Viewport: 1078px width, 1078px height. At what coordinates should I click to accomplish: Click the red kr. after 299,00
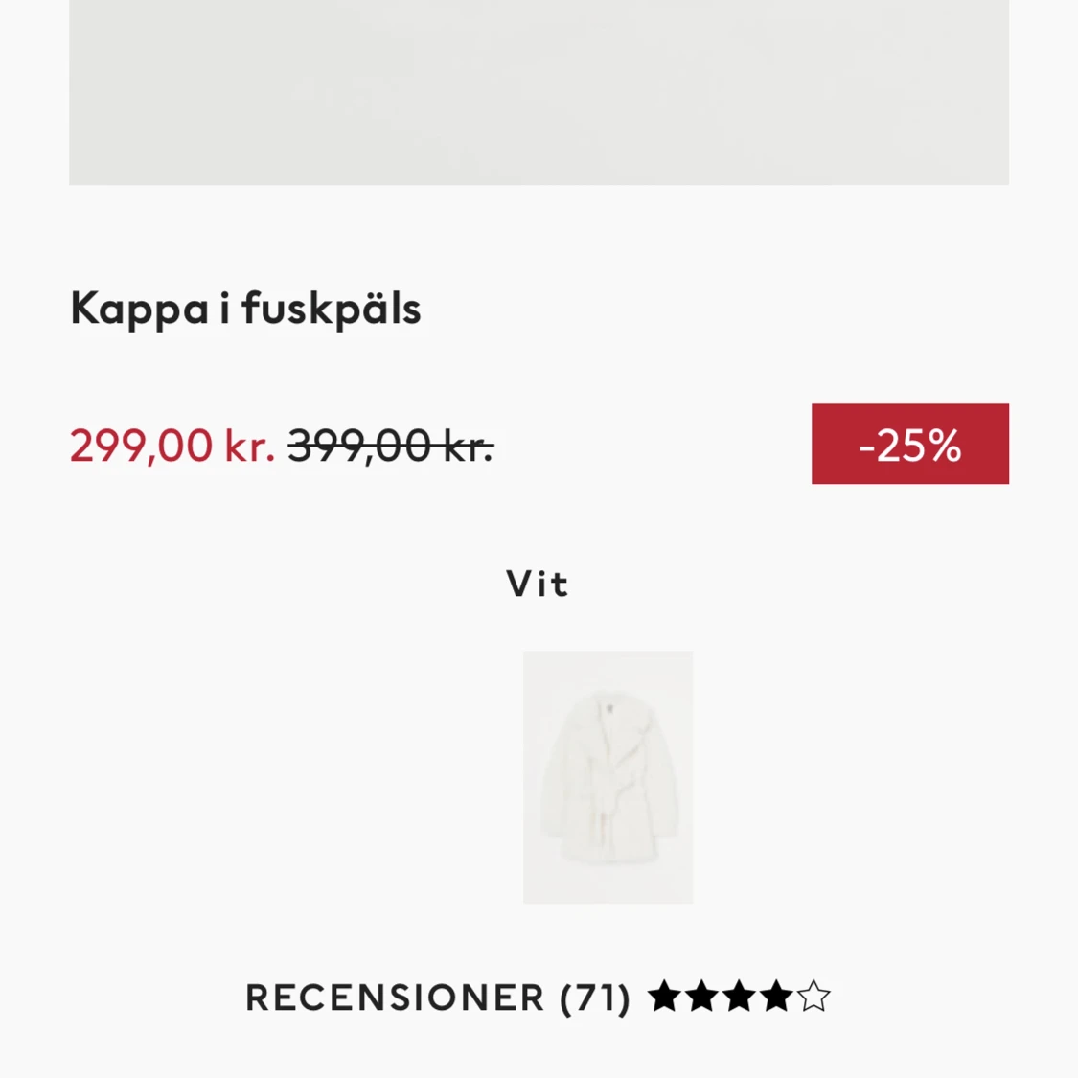(249, 447)
